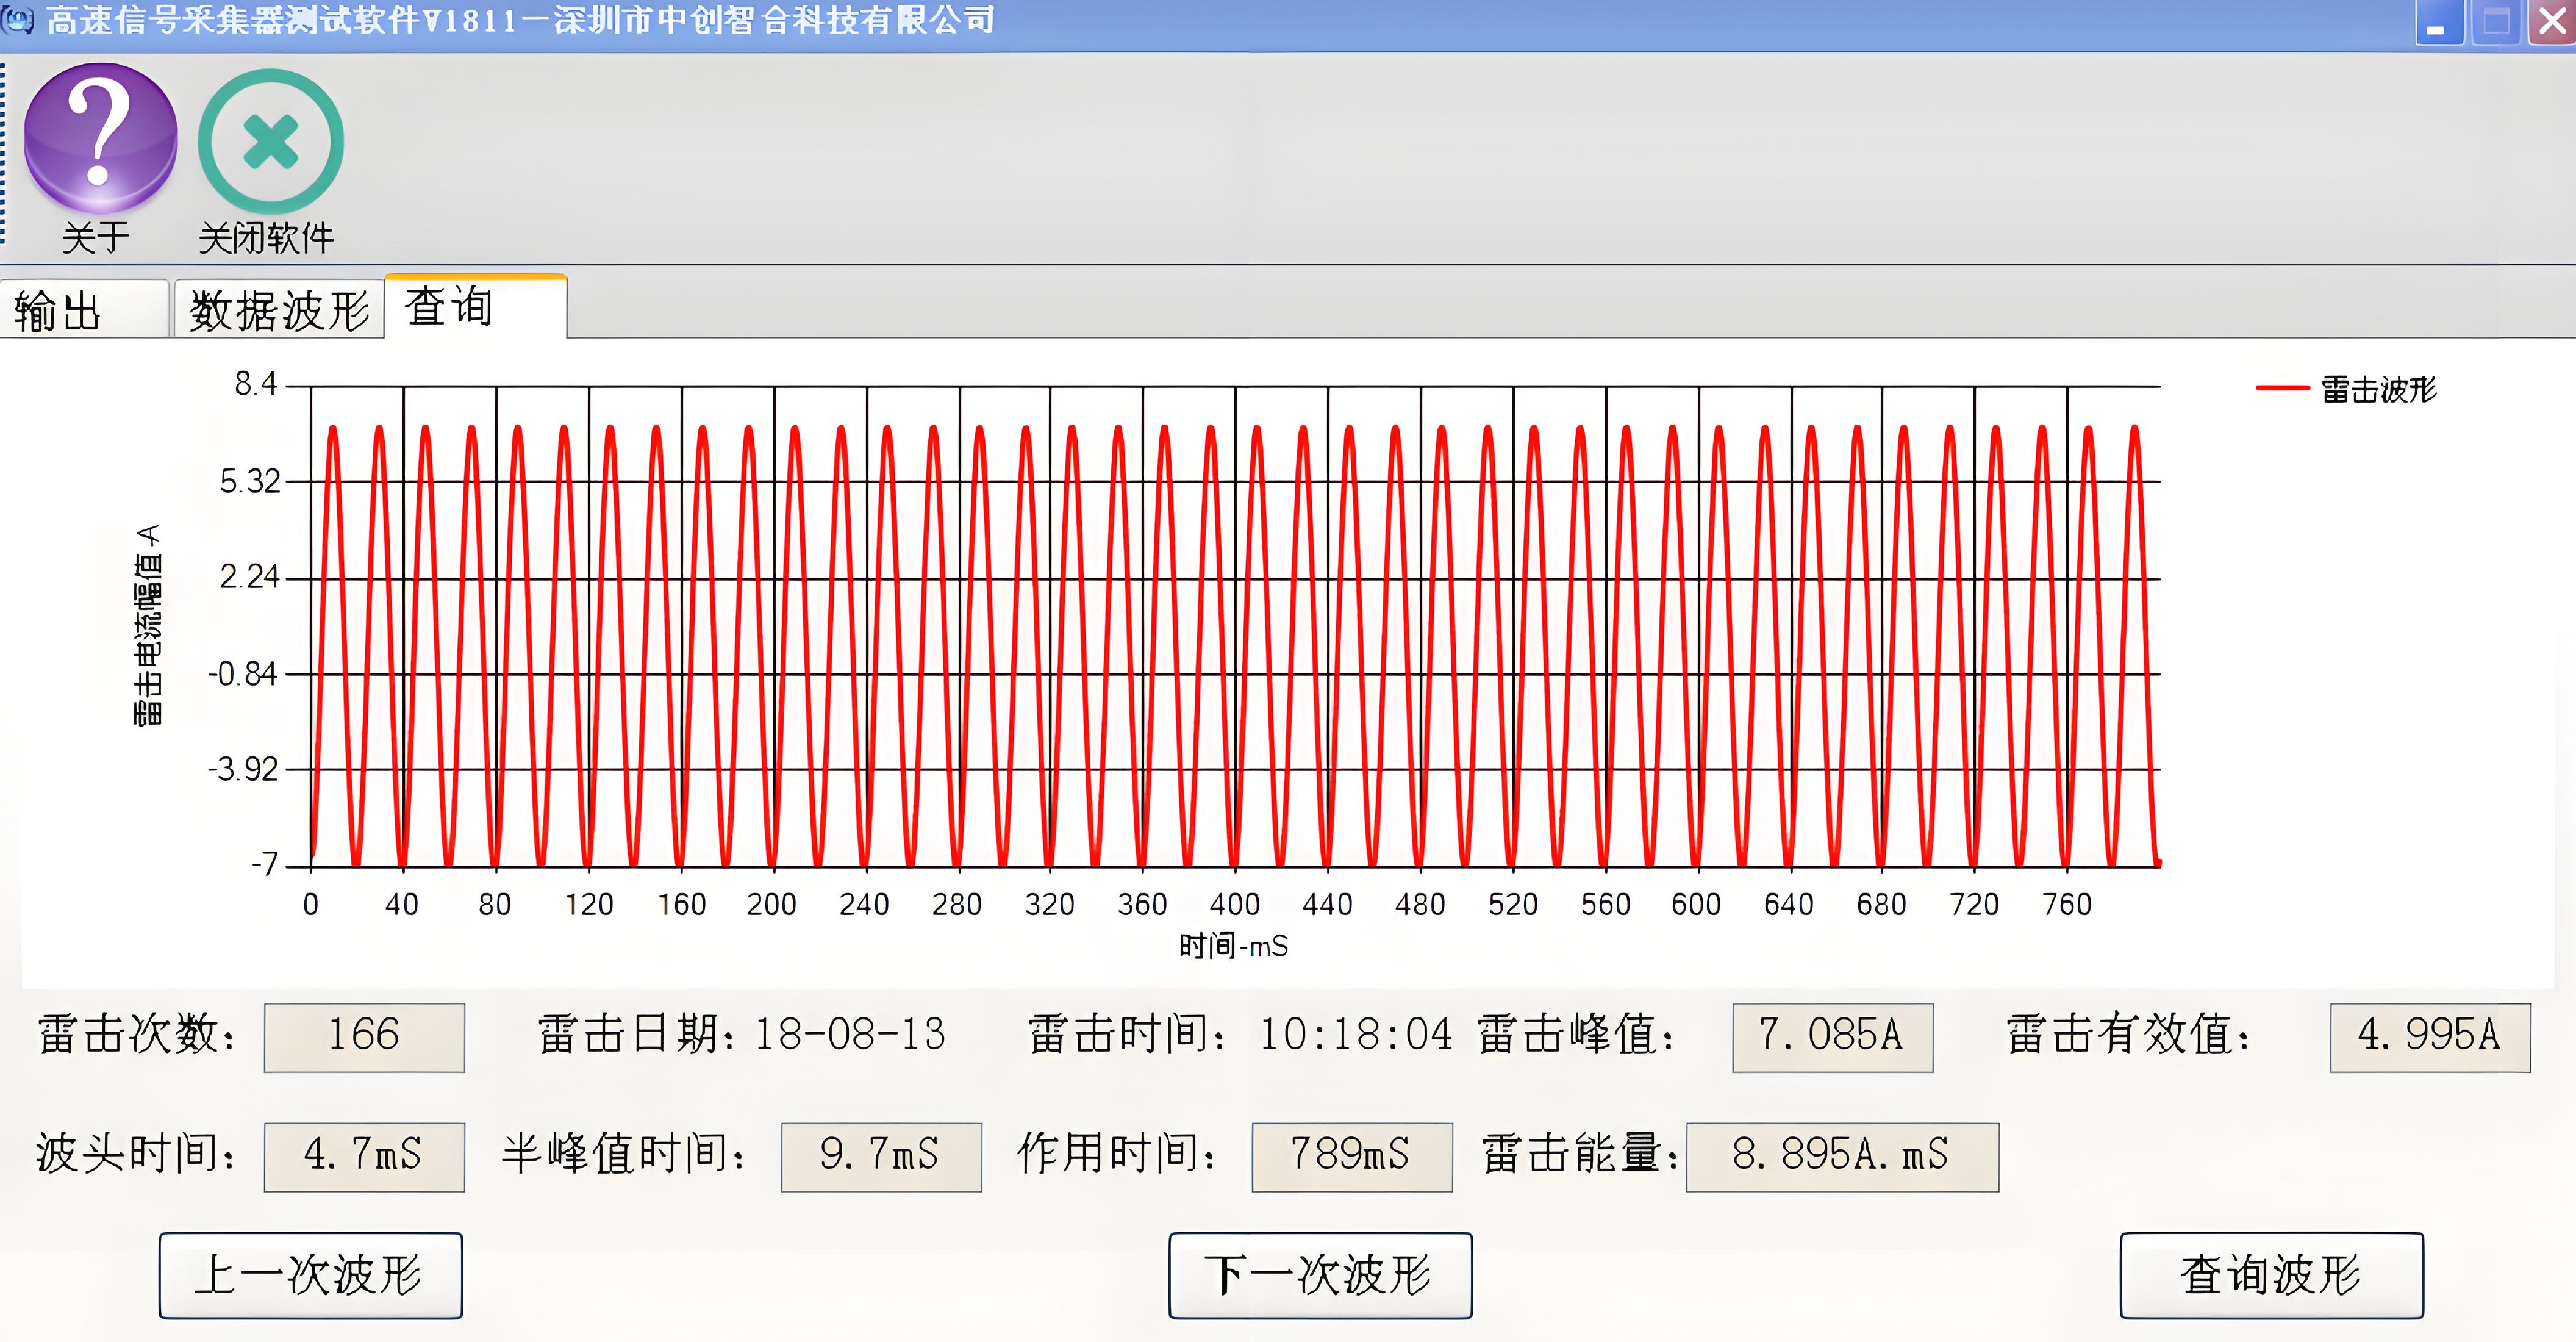Click the 波头时间 field showing 4.7mS
Image resolution: width=2576 pixels, height=1342 pixels.
click(364, 1156)
